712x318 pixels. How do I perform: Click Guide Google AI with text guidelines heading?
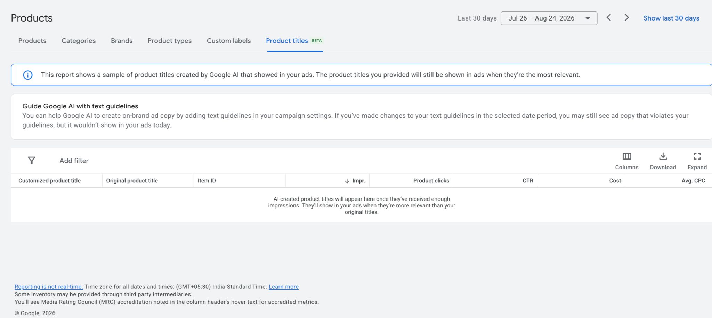tap(80, 106)
